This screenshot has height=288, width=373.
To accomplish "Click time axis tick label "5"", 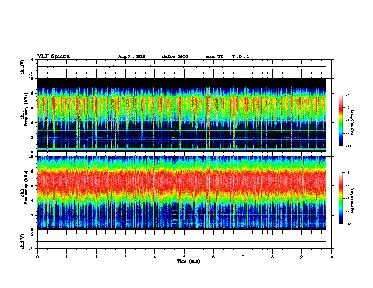I will click(184, 257).
